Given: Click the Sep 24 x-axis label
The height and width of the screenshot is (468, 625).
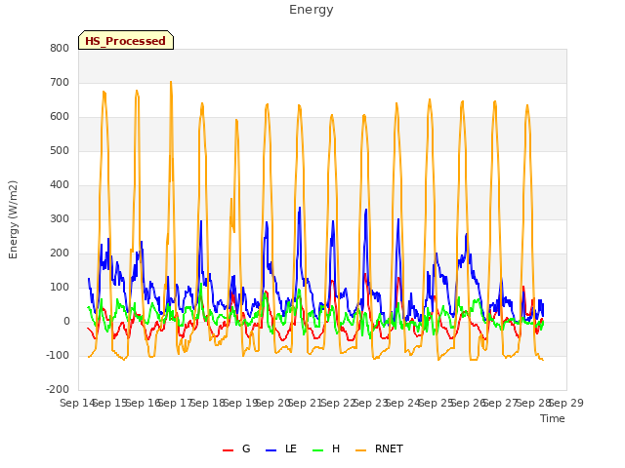Looking at the screenshot, I should point(403,403).
